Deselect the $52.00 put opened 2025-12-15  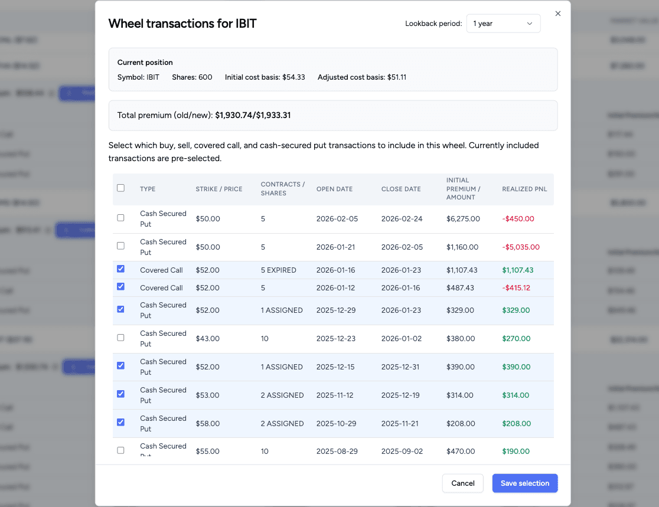pos(120,365)
